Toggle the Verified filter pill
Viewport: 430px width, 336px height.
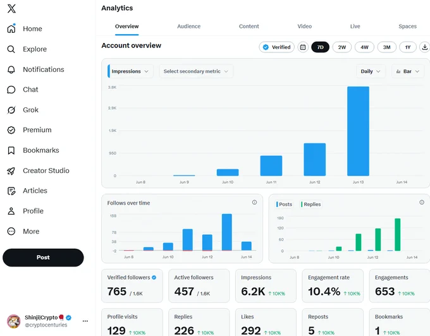click(x=277, y=47)
